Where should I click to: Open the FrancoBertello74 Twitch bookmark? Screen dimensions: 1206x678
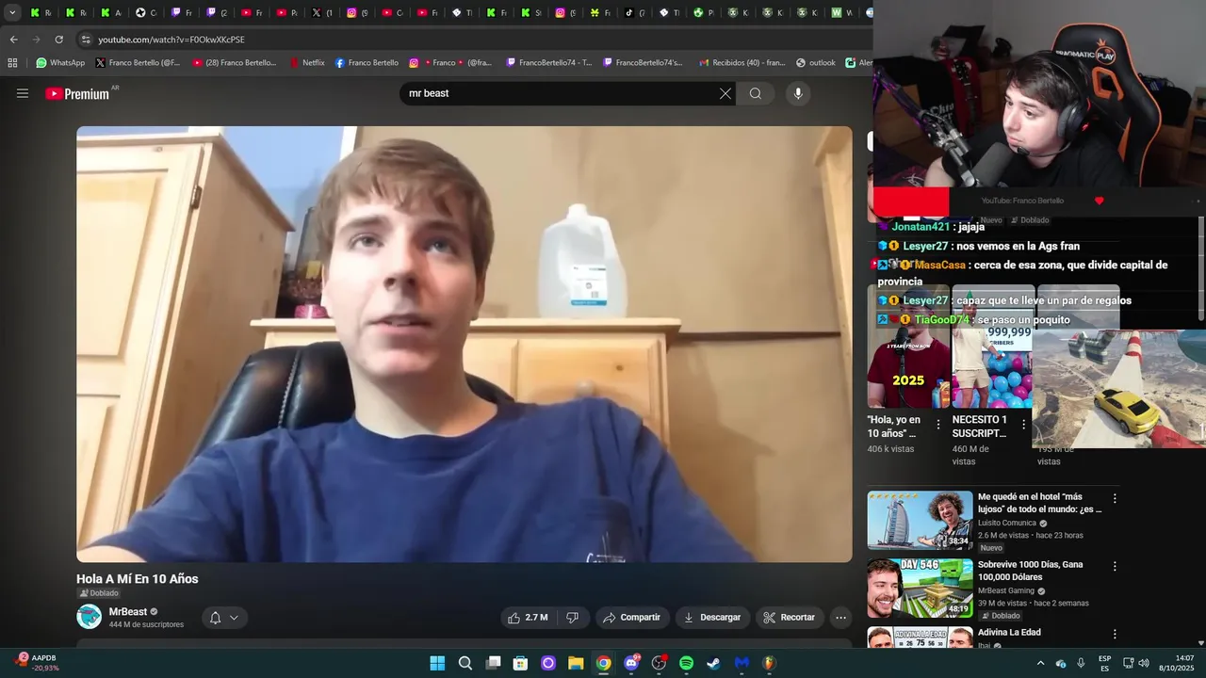point(548,63)
